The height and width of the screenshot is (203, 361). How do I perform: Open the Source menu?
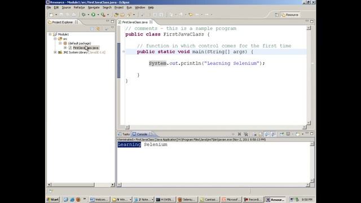pos(66,7)
